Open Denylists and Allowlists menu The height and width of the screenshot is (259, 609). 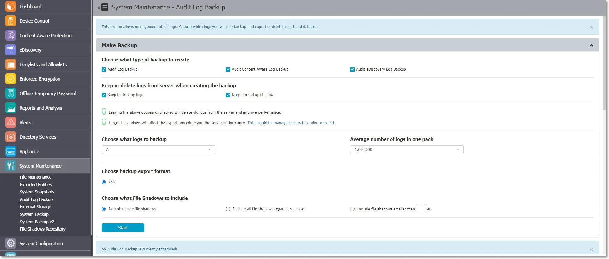(x=43, y=64)
